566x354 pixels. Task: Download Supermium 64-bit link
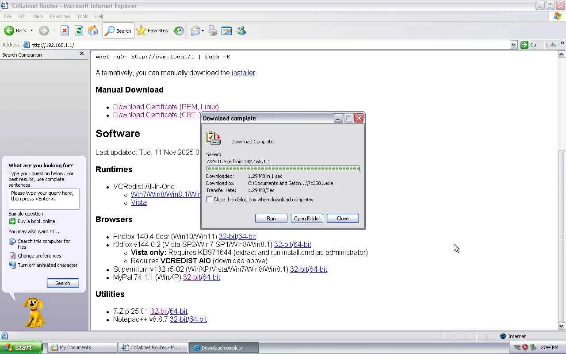pos(318,269)
